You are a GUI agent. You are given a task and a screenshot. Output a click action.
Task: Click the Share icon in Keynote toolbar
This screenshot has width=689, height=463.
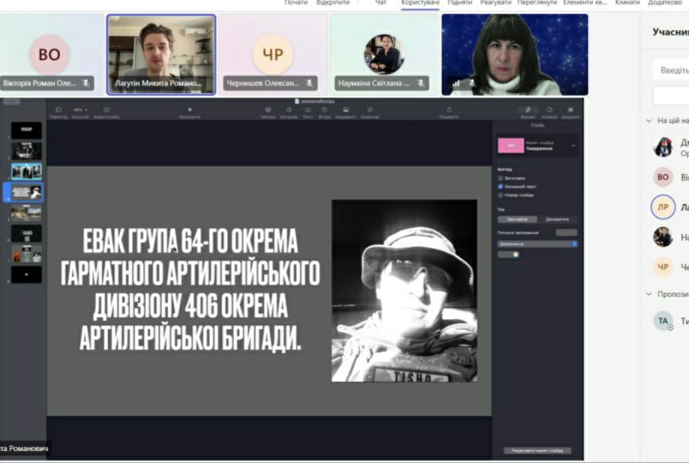(x=448, y=109)
